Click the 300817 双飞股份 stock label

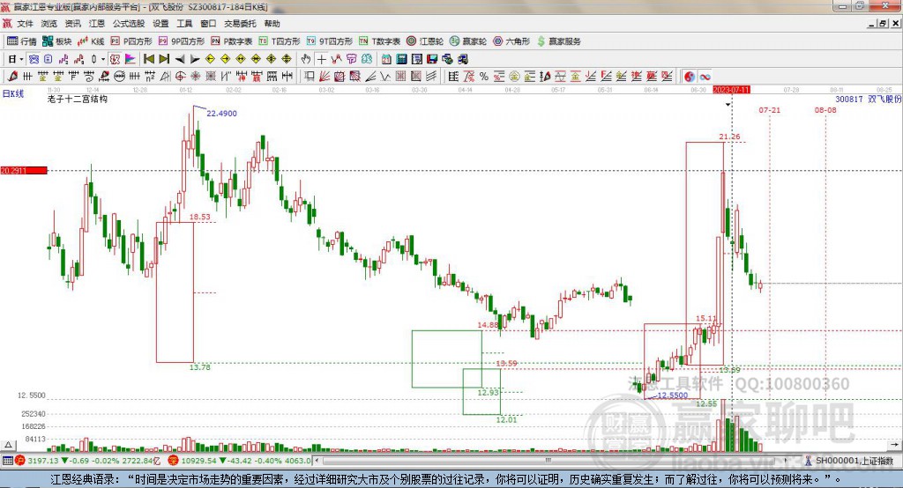click(x=868, y=99)
